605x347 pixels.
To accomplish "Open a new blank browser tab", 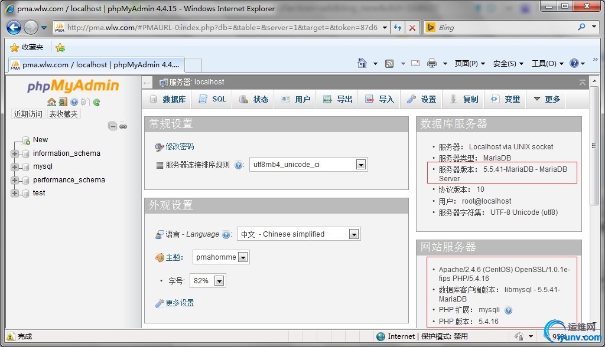I will click(x=193, y=65).
